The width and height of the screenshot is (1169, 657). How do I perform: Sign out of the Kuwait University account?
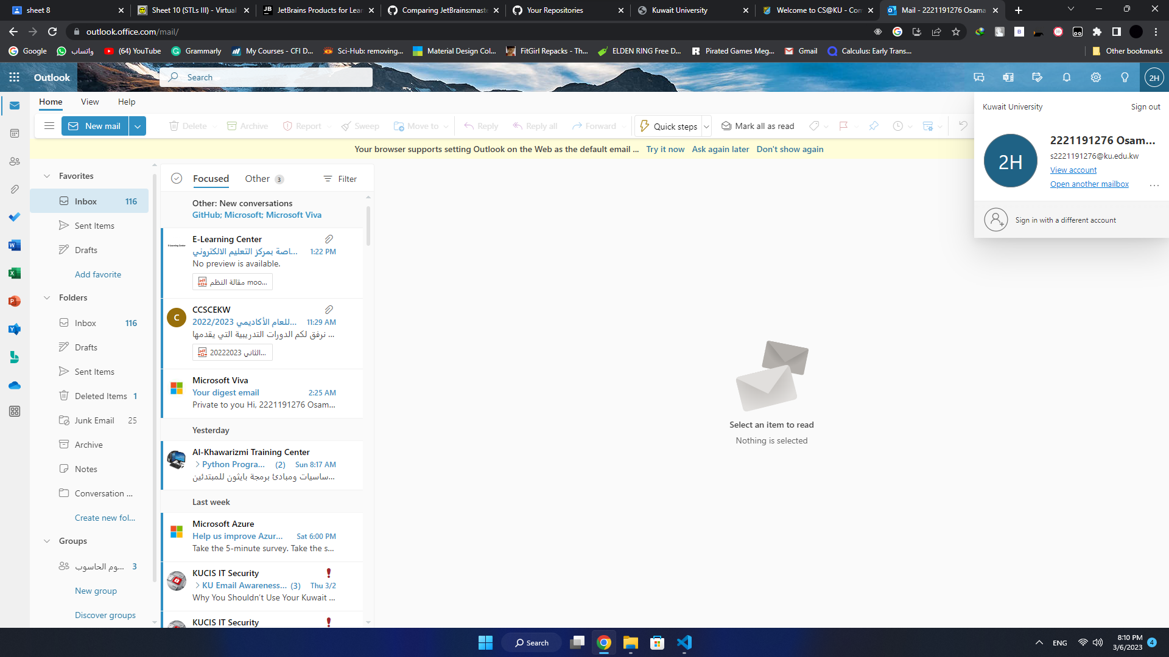[x=1145, y=106]
